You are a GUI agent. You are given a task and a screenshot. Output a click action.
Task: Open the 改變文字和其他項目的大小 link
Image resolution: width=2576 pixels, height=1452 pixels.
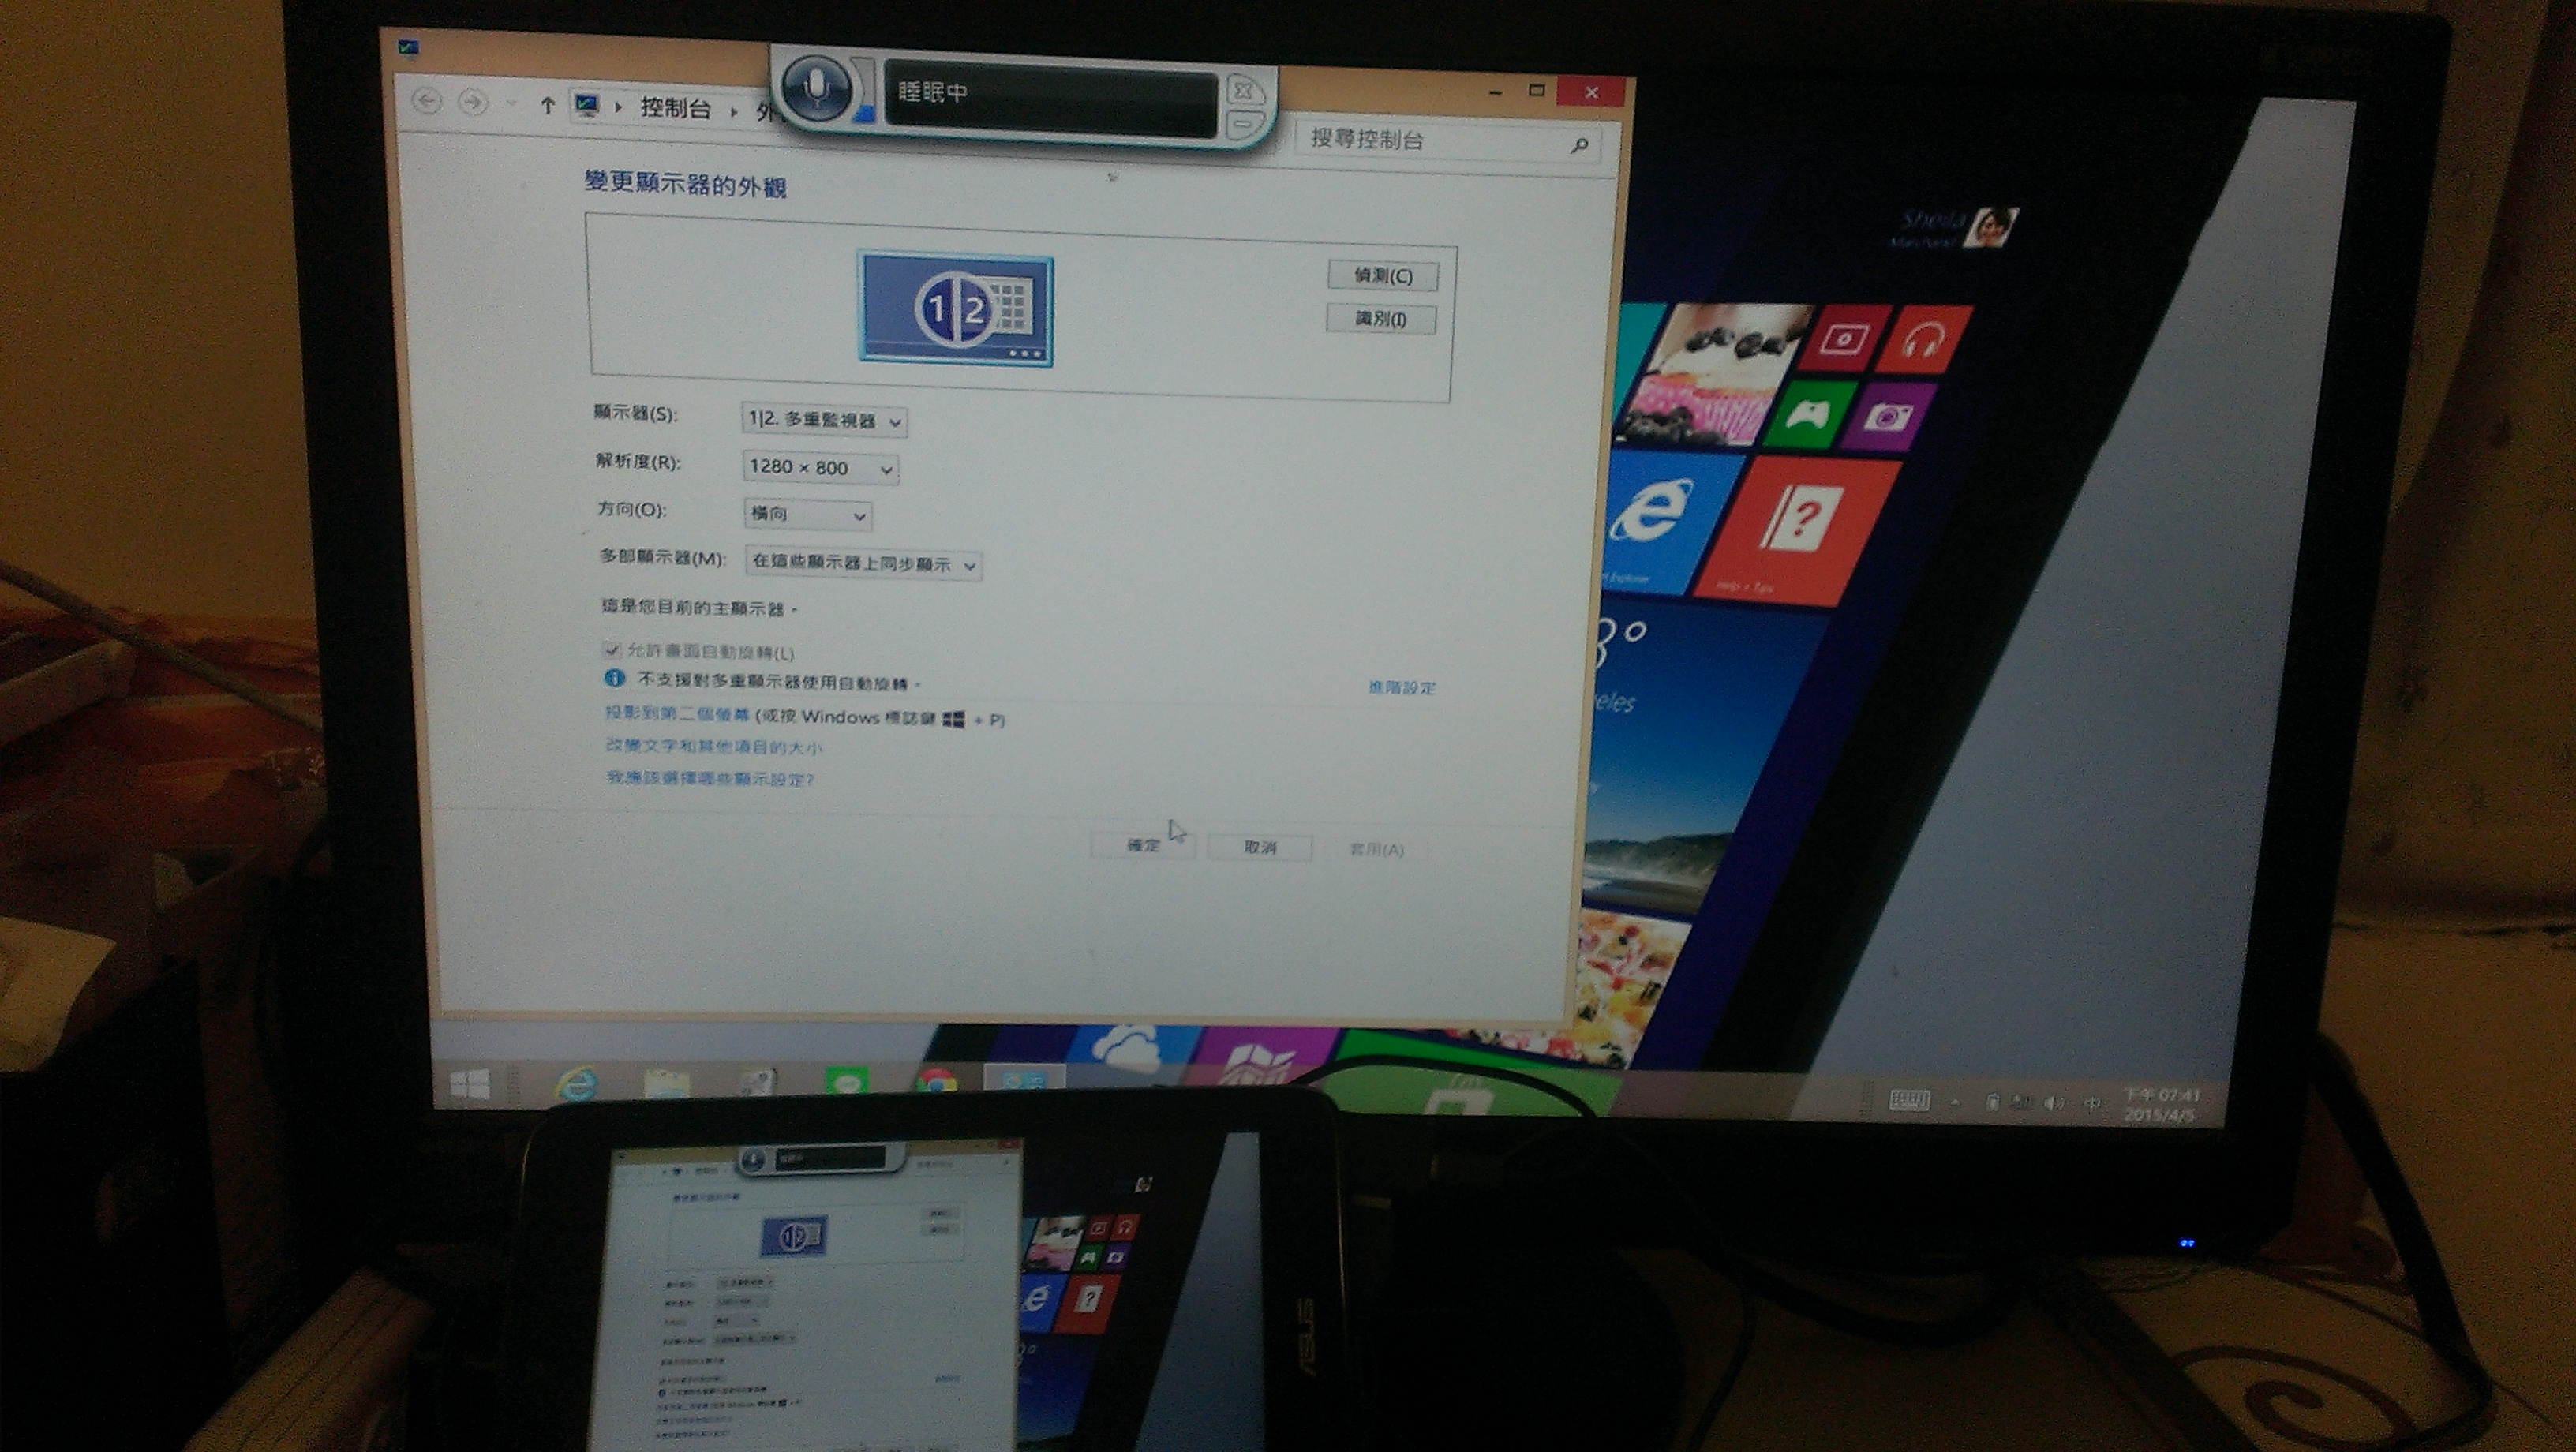[714, 746]
